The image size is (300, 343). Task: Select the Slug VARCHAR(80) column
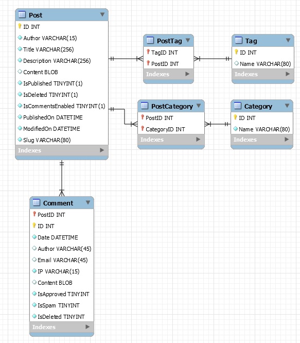tap(62, 140)
